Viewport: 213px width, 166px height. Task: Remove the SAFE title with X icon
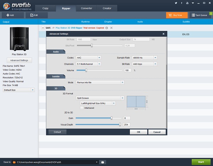[111, 28]
